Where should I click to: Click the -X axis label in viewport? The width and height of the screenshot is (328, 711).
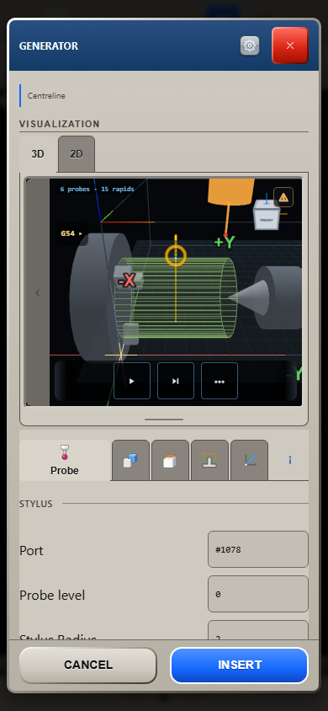[x=127, y=281]
